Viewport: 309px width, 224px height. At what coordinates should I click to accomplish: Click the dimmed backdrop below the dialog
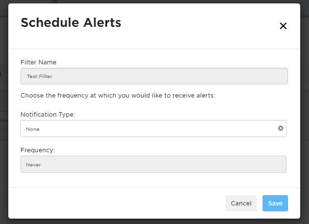pos(154,222)
